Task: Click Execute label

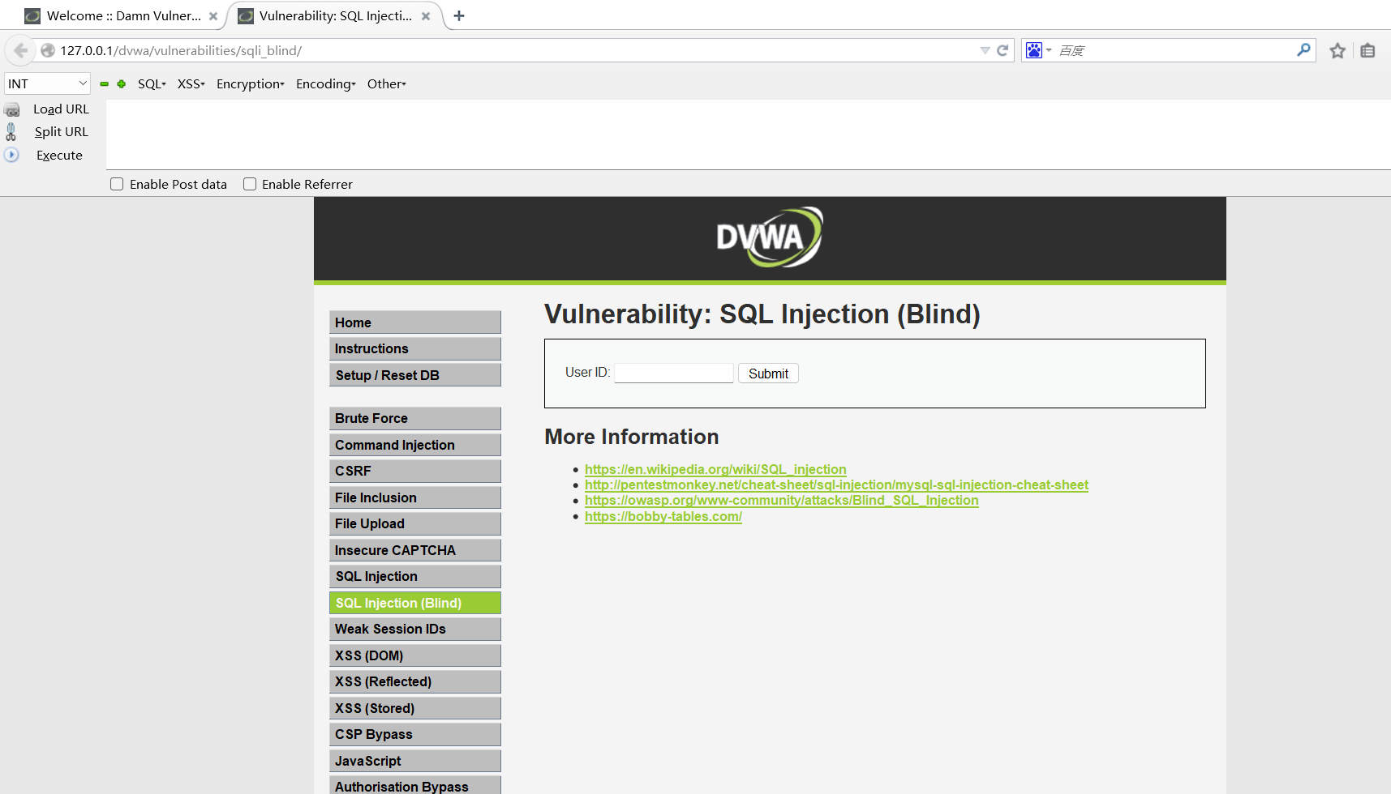Action: click(59, 155)
